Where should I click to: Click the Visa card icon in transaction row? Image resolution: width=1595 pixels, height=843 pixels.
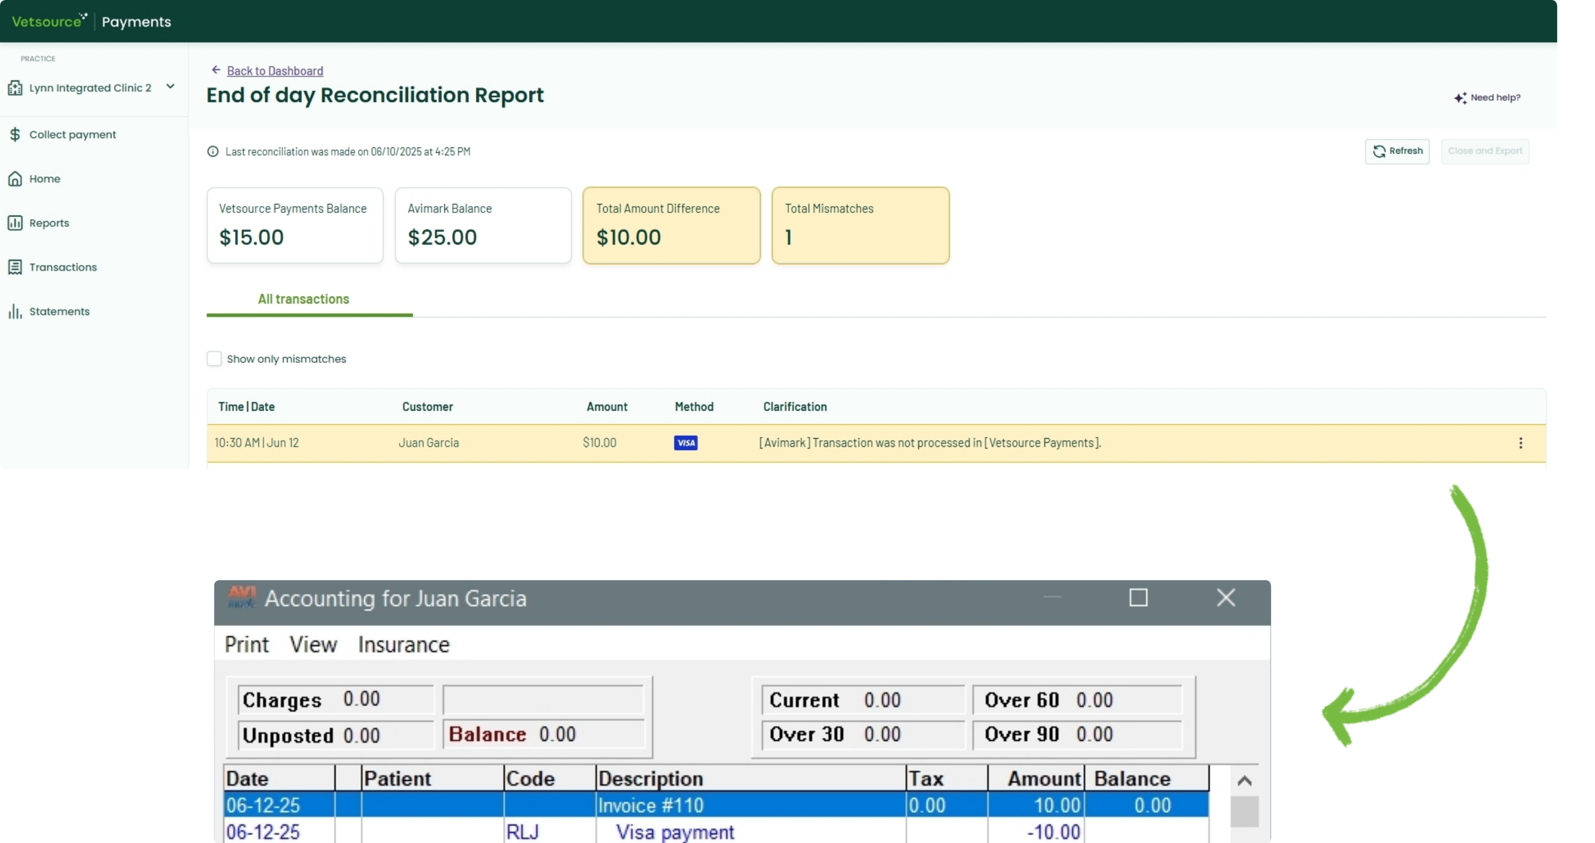686,443
